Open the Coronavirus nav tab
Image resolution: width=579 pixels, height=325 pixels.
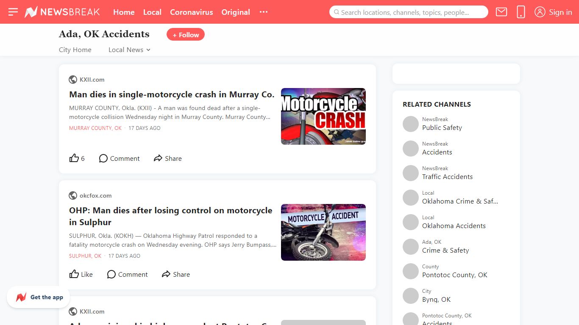192,12
